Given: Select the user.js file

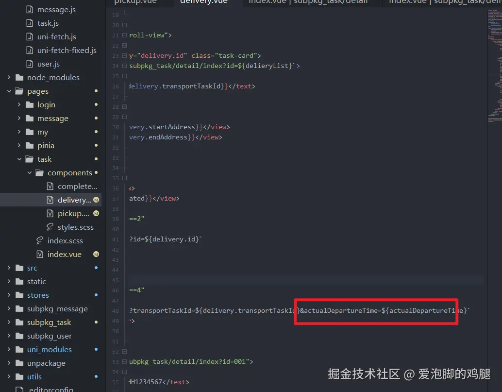Looking at the screenshot, I should (x=49, y=64).
